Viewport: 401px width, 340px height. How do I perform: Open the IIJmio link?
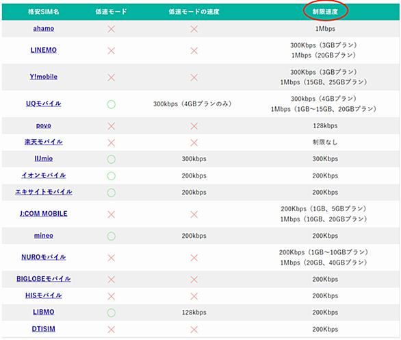coord(44,158)
